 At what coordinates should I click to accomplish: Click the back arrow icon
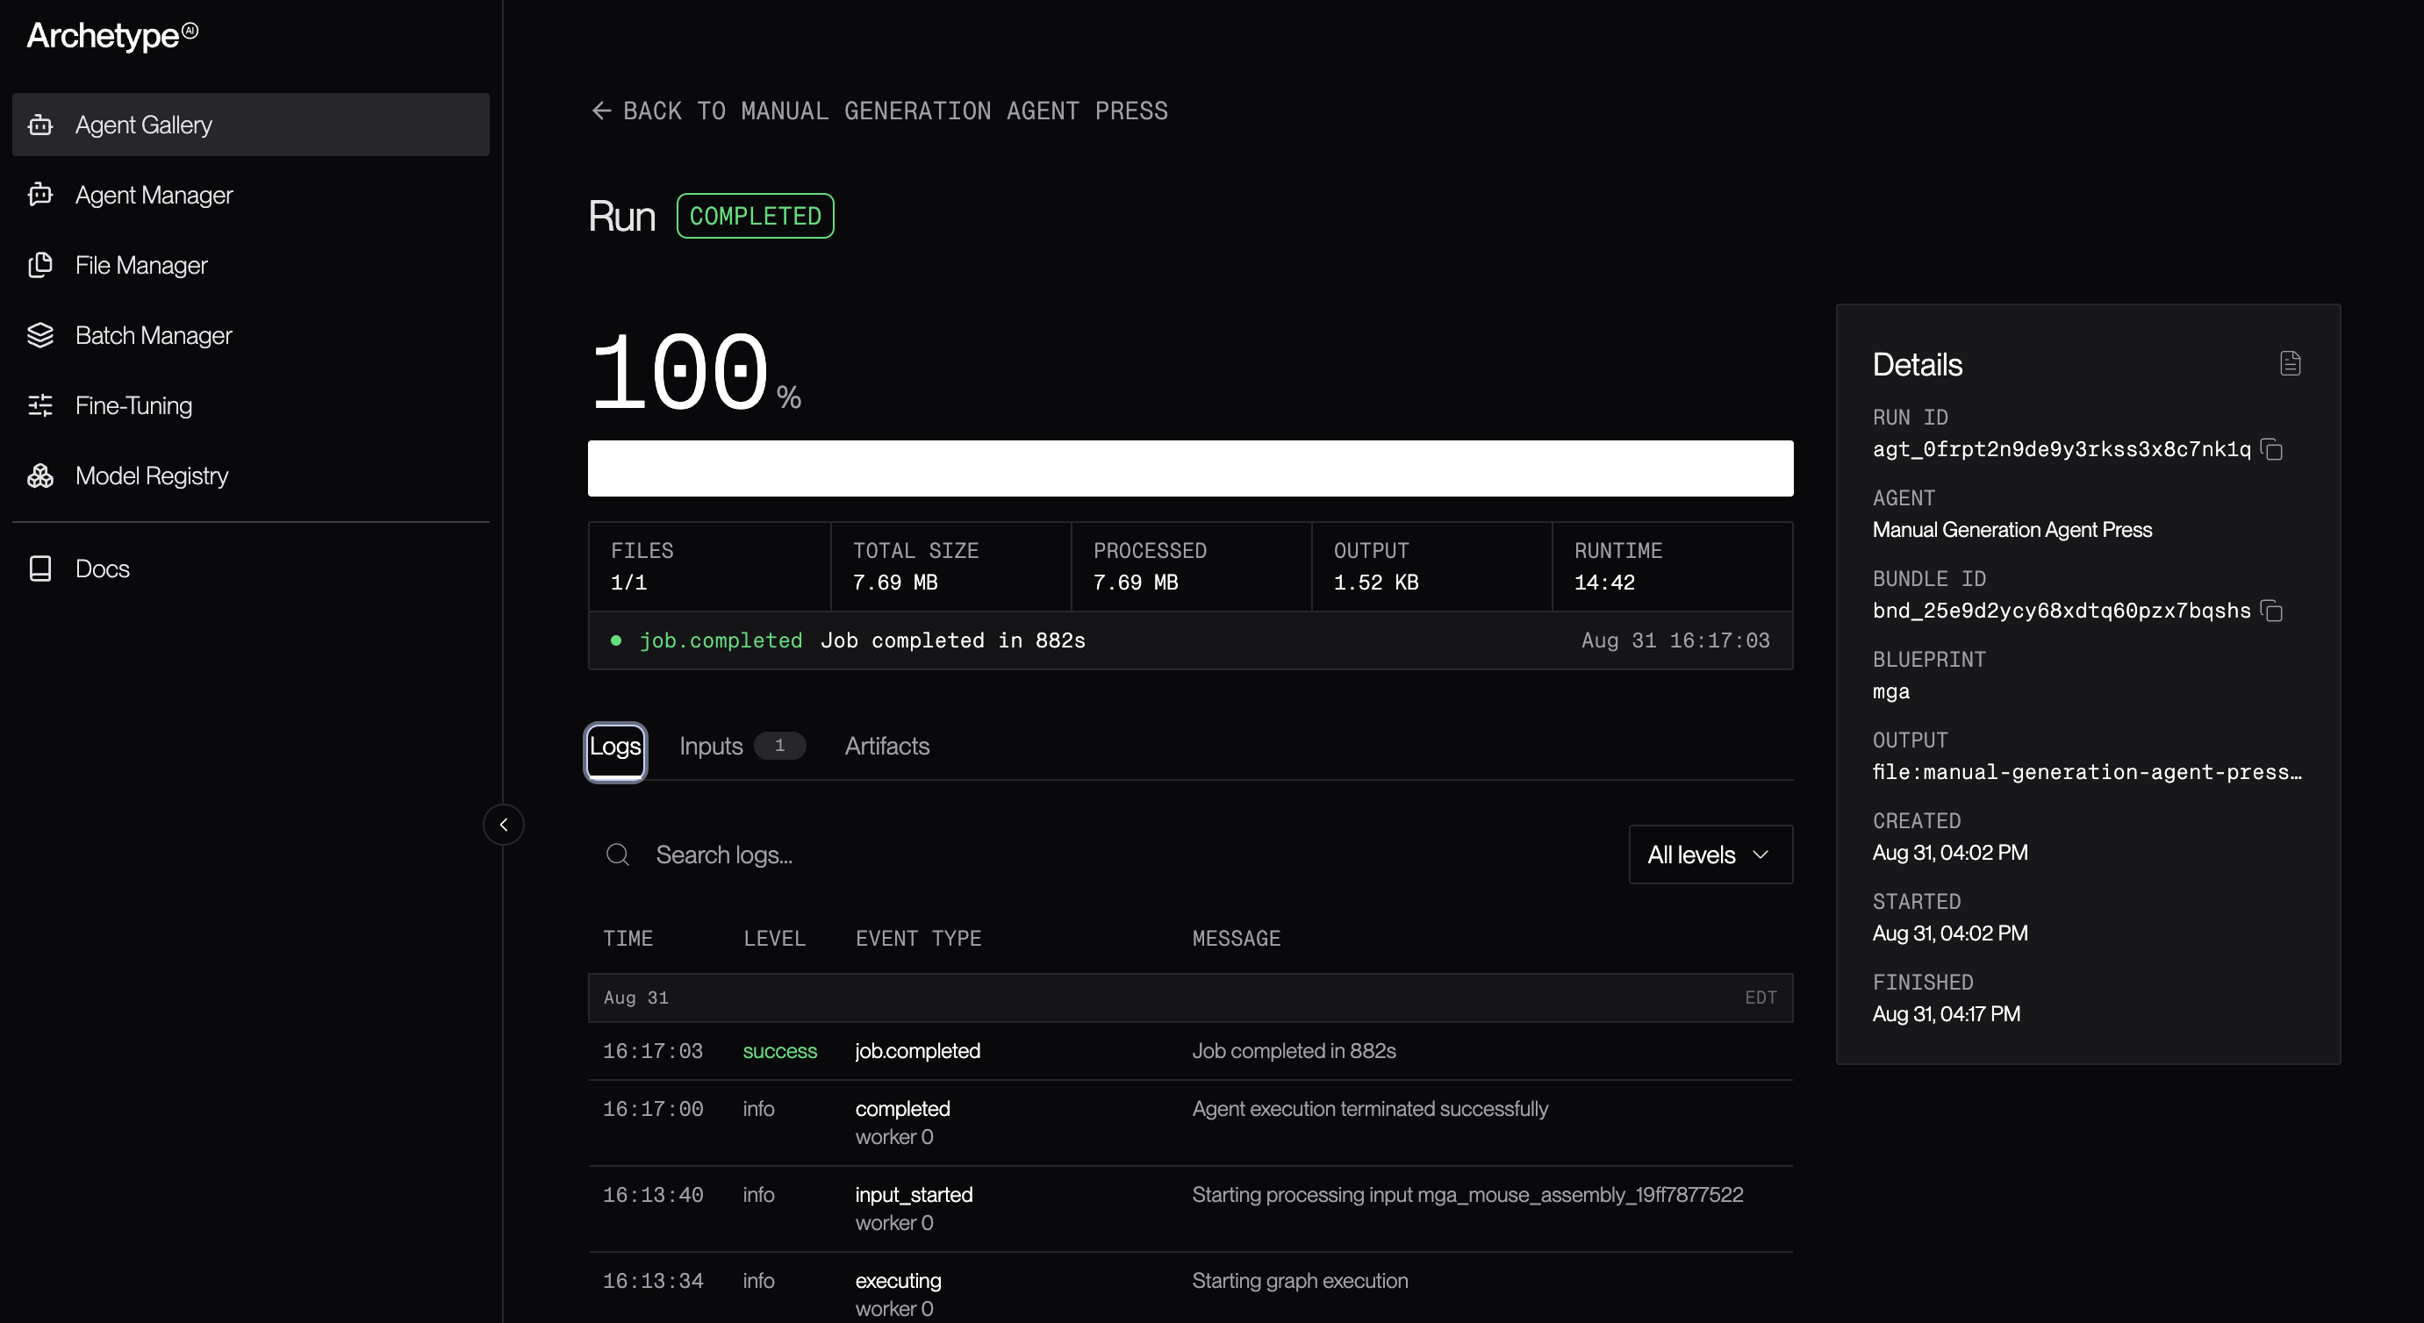(601, 111)
